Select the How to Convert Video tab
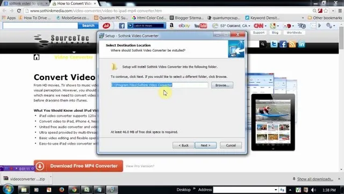The image size is (344, 194). point(75,4)
